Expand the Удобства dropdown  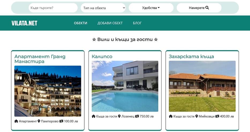[x=151, y=8]
